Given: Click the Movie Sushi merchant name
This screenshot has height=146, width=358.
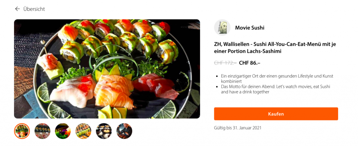Looking at the screenshot, I should click(x=250, y=28).
